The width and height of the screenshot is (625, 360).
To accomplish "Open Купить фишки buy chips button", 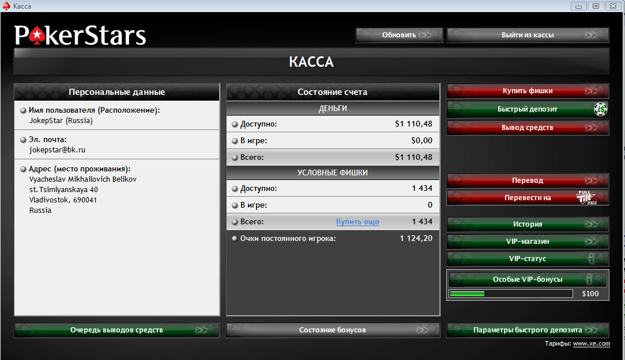I will (x=528, y=91).
